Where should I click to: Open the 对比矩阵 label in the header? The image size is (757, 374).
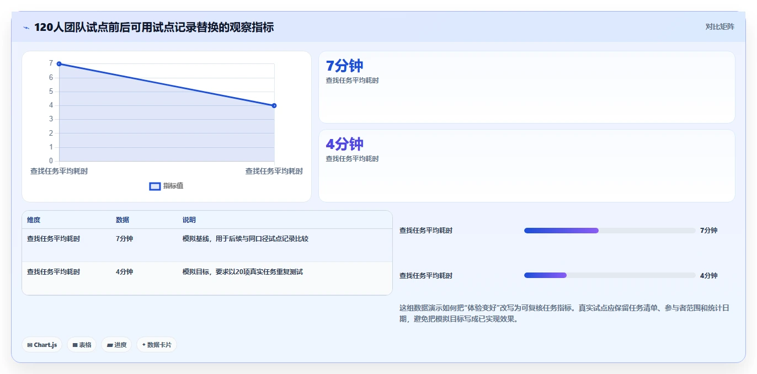720,26
